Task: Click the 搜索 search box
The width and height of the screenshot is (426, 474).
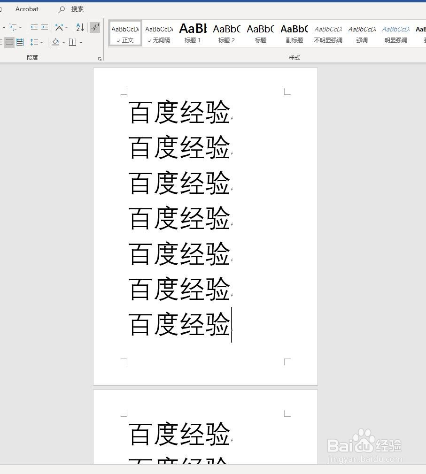Action: pyautogui.click(x=77, y=9)
